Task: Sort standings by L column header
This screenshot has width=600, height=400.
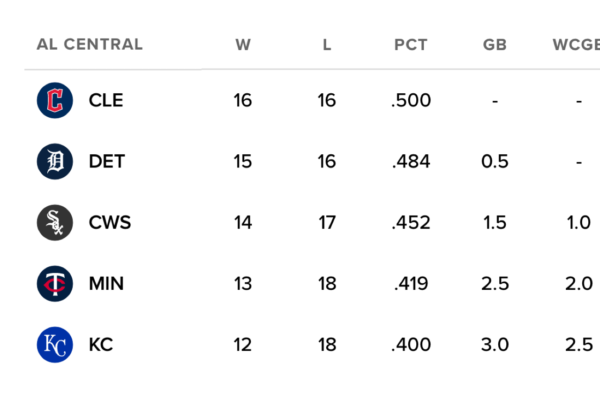Action: pos(327,45)
